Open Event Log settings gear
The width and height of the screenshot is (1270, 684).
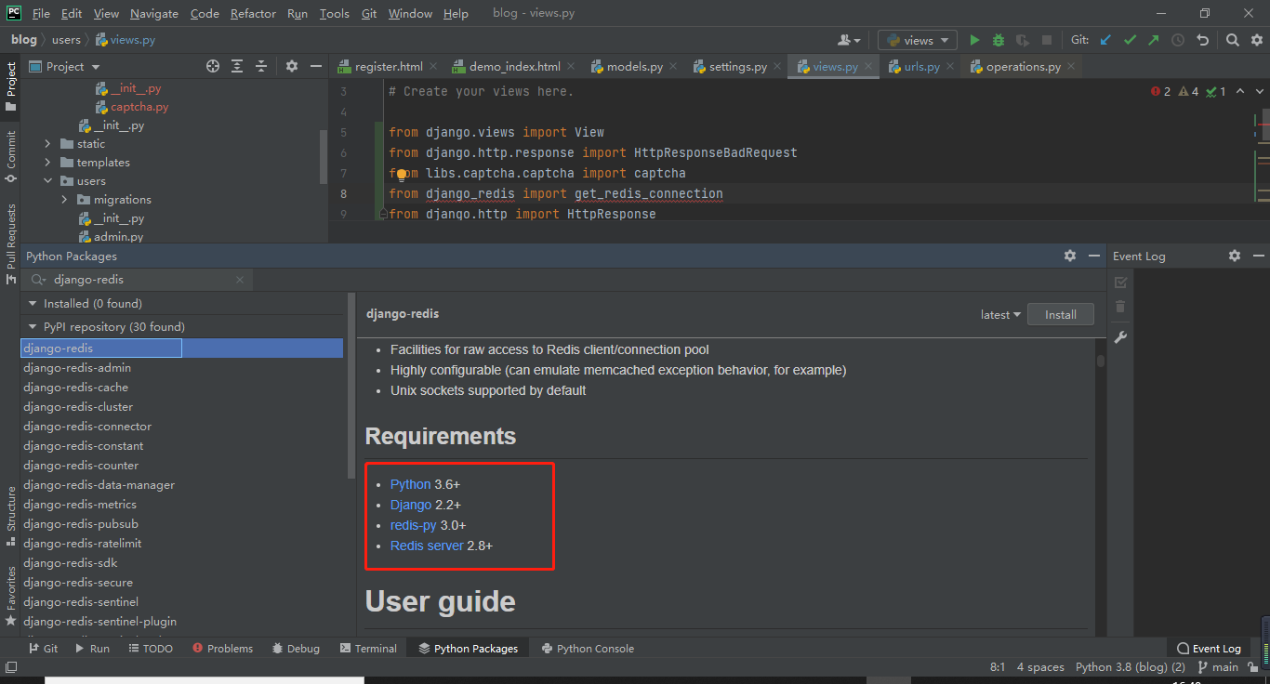(1235, 256)
